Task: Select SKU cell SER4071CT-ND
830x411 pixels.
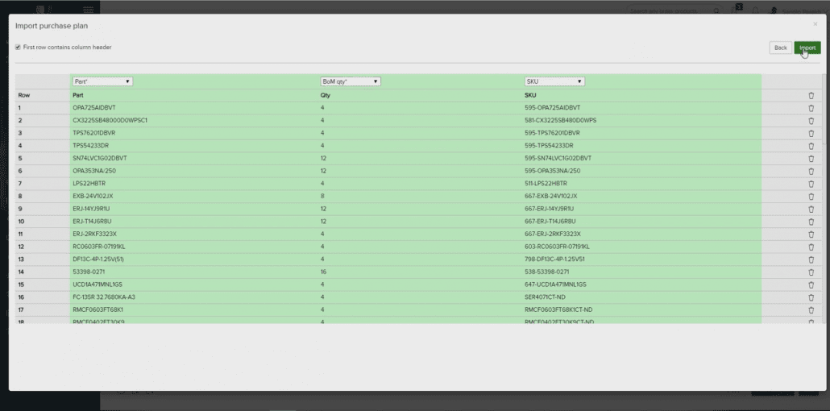Action: coord(545,297)
